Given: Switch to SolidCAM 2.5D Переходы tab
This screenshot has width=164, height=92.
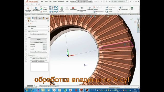Looking at the screenshot, I should [115, 14].
